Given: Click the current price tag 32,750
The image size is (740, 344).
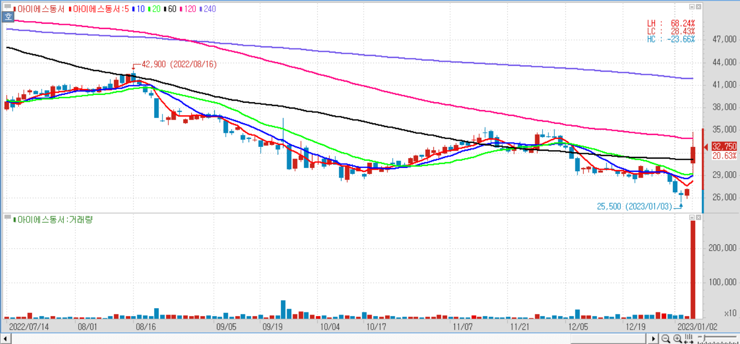Looking at the screenshot, I should [724, 146].
